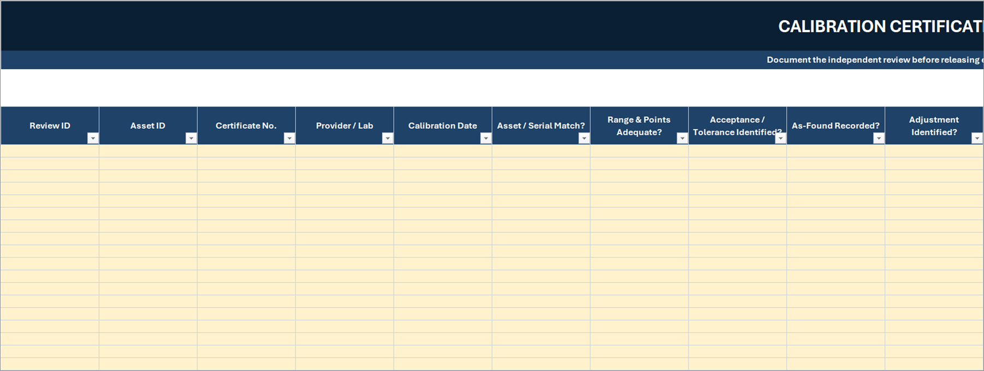Select the As-Found Recorded? header text
The width and height of the screenshot is (984, 371).
835,125
